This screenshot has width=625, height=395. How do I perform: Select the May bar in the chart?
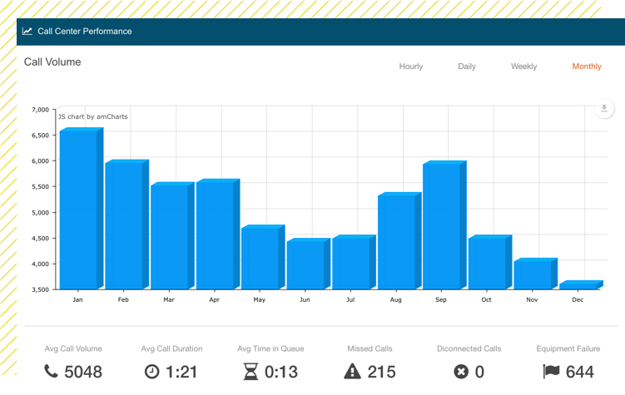263,257
